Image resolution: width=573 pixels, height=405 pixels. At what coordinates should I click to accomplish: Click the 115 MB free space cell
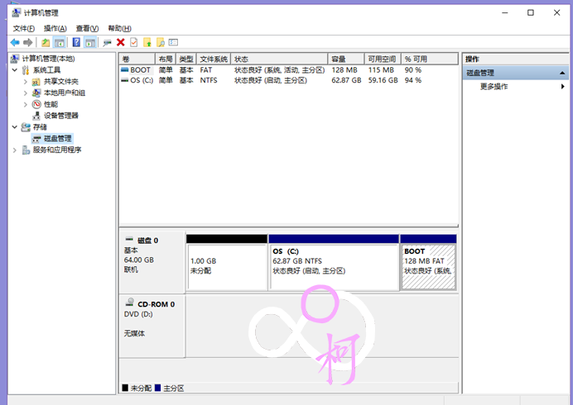(381, 70)
